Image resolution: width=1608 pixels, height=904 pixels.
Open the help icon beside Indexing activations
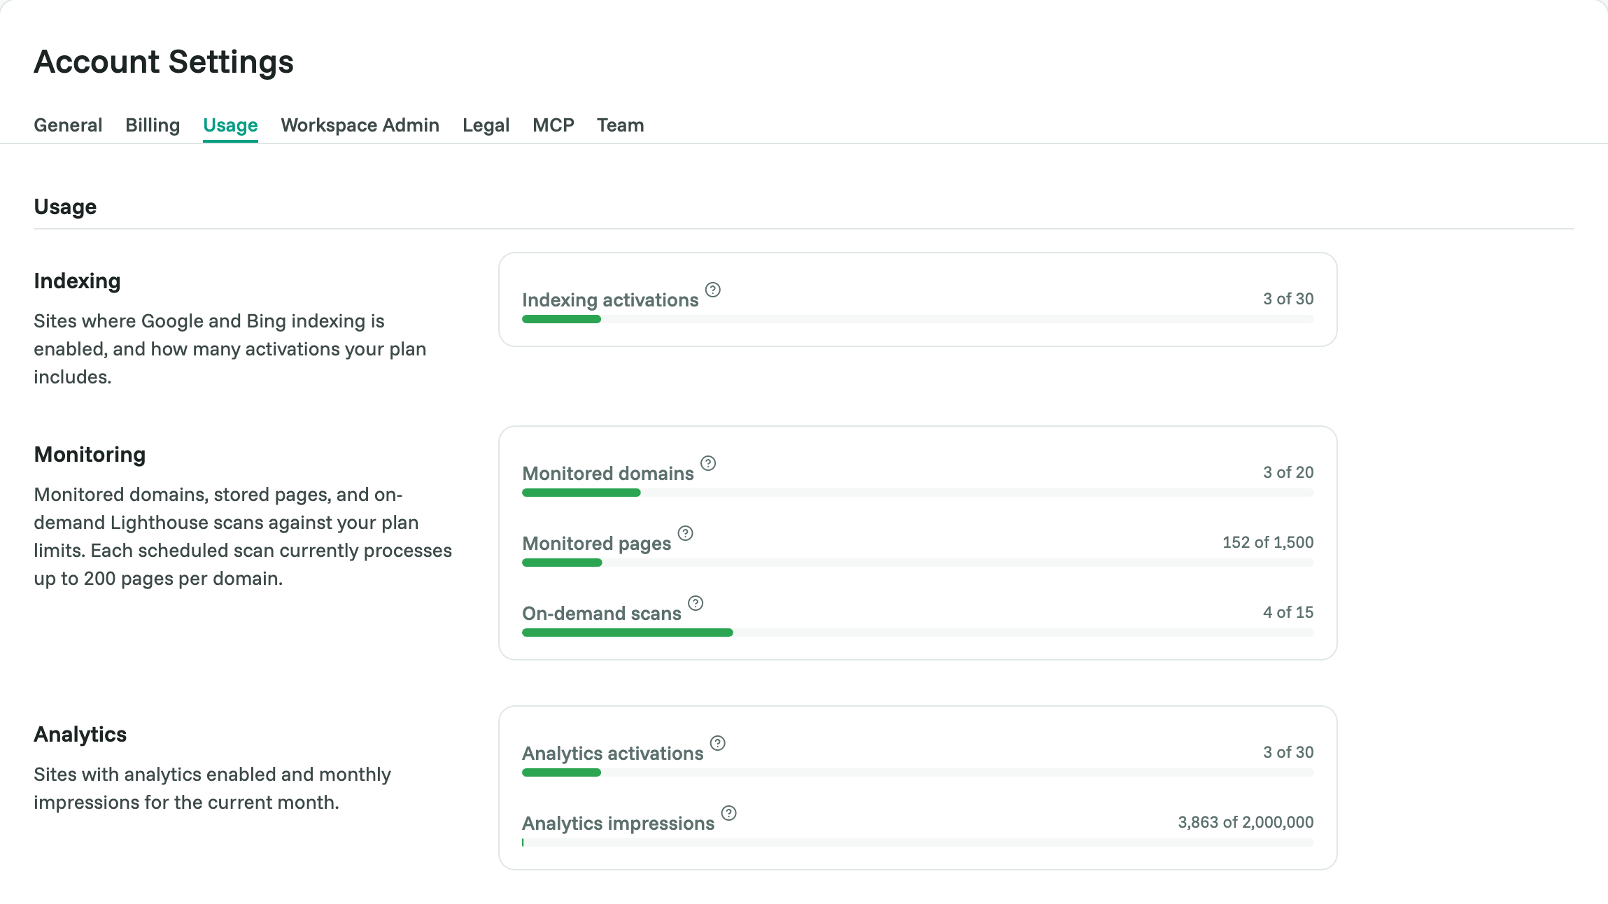(712, 290)
